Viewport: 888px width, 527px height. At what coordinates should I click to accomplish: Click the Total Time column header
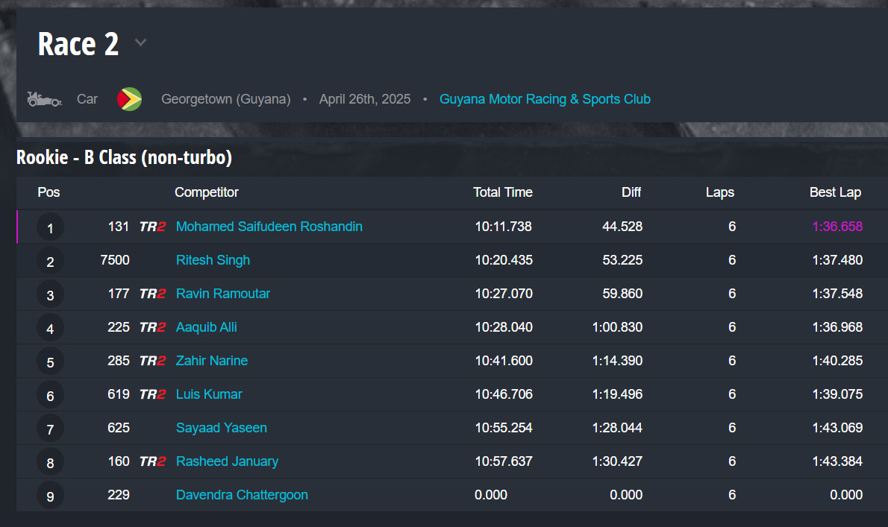502,192
